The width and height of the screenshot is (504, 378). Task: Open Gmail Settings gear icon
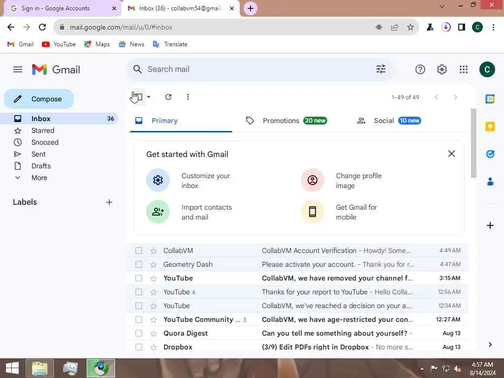click(442, 69)
